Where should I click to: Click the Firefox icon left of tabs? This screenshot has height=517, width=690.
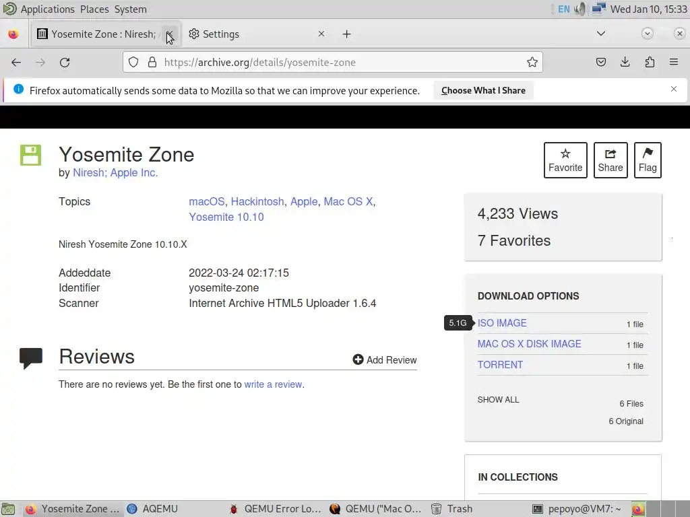[13, 34]
